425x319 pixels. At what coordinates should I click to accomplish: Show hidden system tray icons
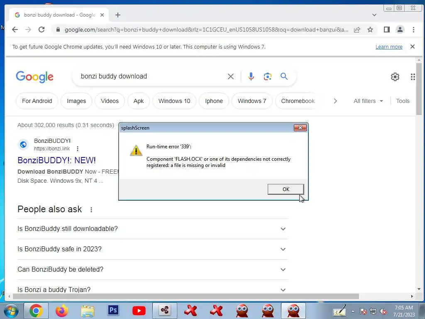[353, 311]
